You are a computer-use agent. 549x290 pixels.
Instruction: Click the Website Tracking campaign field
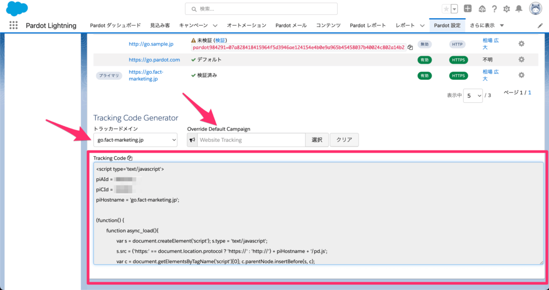tap(251, 140)
